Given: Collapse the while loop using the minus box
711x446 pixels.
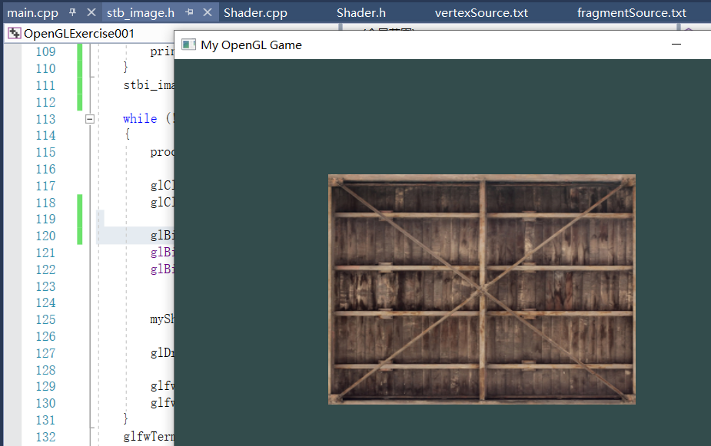Looking at the screenshot, I should (x=89, y=118).
